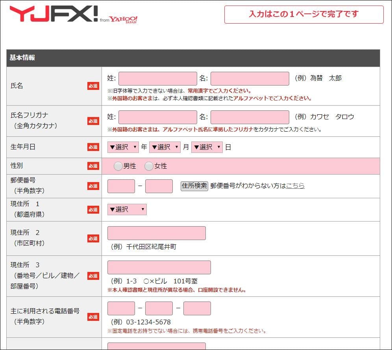This screenshot has width=392, height=350.
Task: Click the 必須 badge beside 現住所 1
Action: click(x=93, y=210)
